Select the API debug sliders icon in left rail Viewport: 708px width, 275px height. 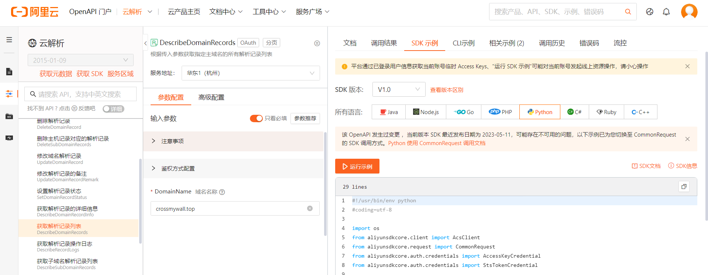pos(9,94)
